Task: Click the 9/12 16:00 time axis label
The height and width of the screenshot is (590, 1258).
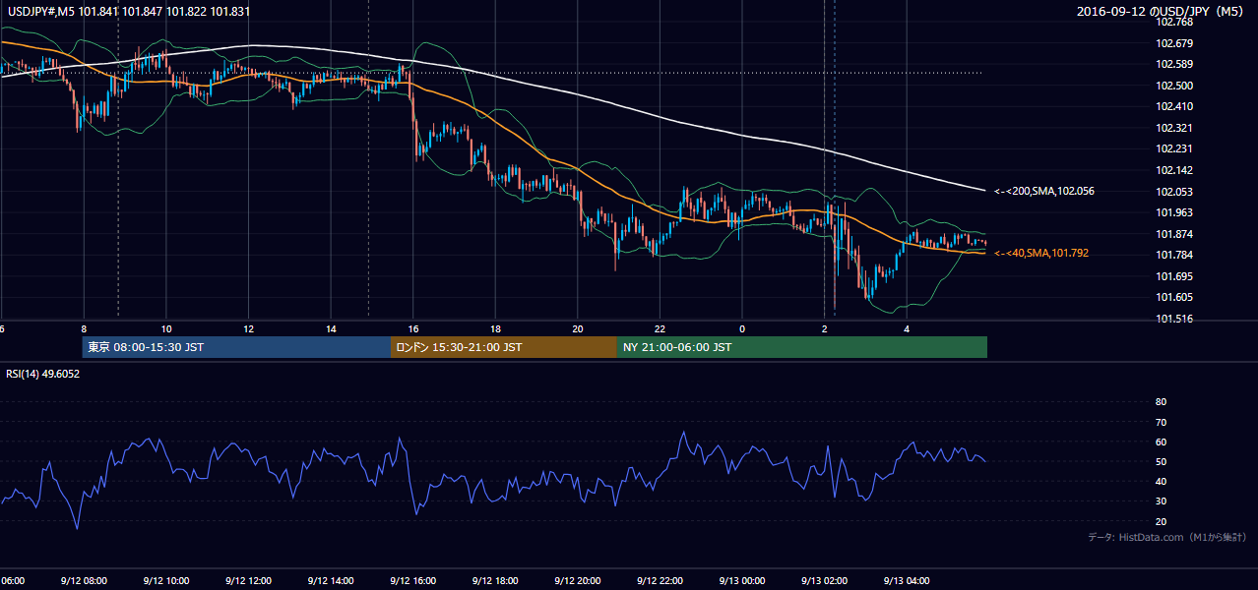Action: (x=413, y=580)
